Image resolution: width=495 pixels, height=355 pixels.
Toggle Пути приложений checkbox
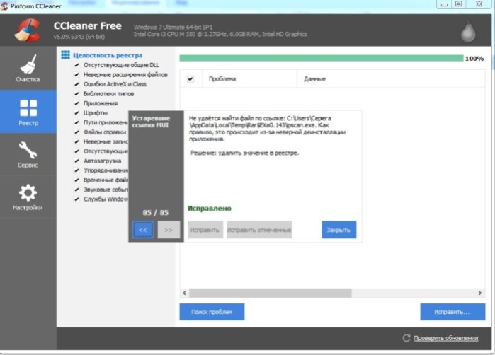76,122
